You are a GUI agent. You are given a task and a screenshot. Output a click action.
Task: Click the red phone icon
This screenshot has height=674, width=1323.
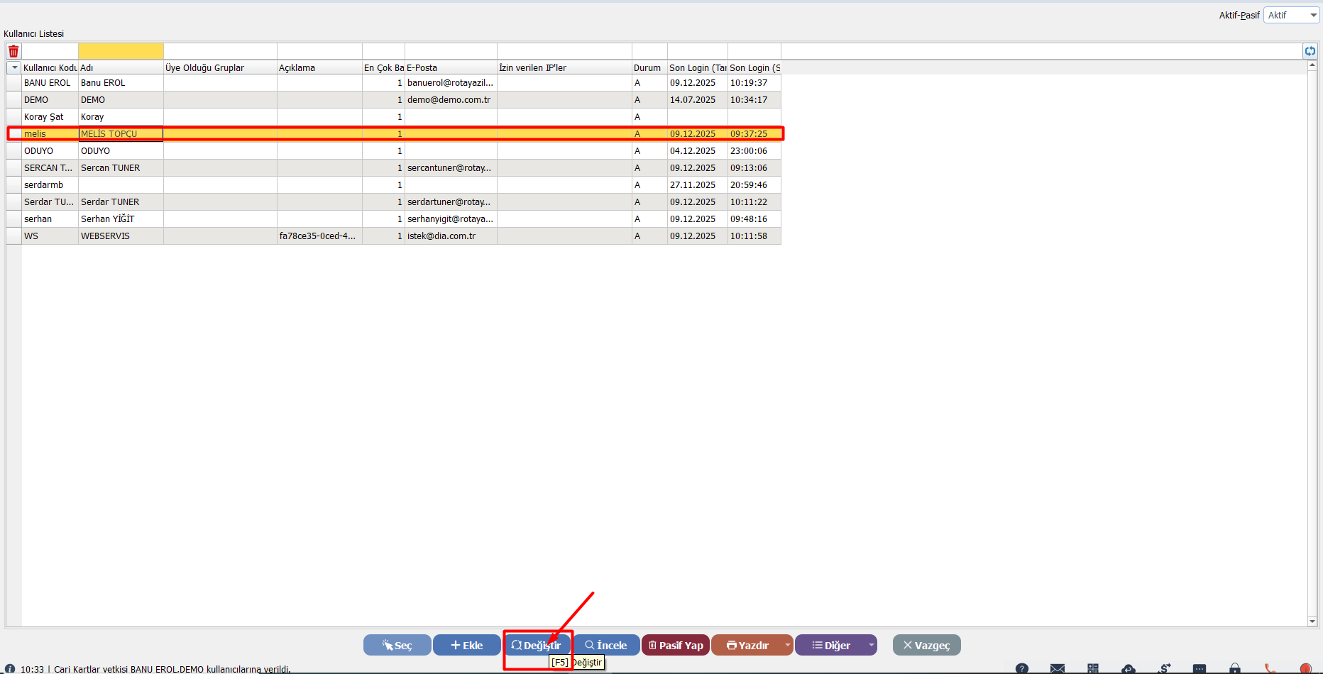1270,668
